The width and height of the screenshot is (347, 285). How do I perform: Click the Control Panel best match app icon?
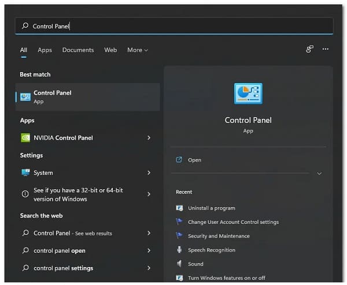point(25,97)
